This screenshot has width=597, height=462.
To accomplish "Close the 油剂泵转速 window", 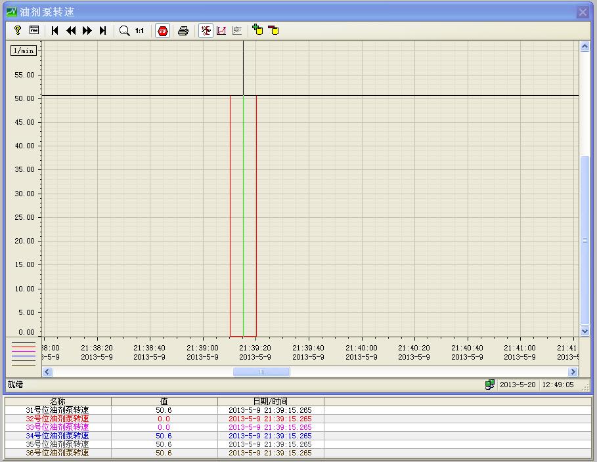I will [x=583, y=12].
